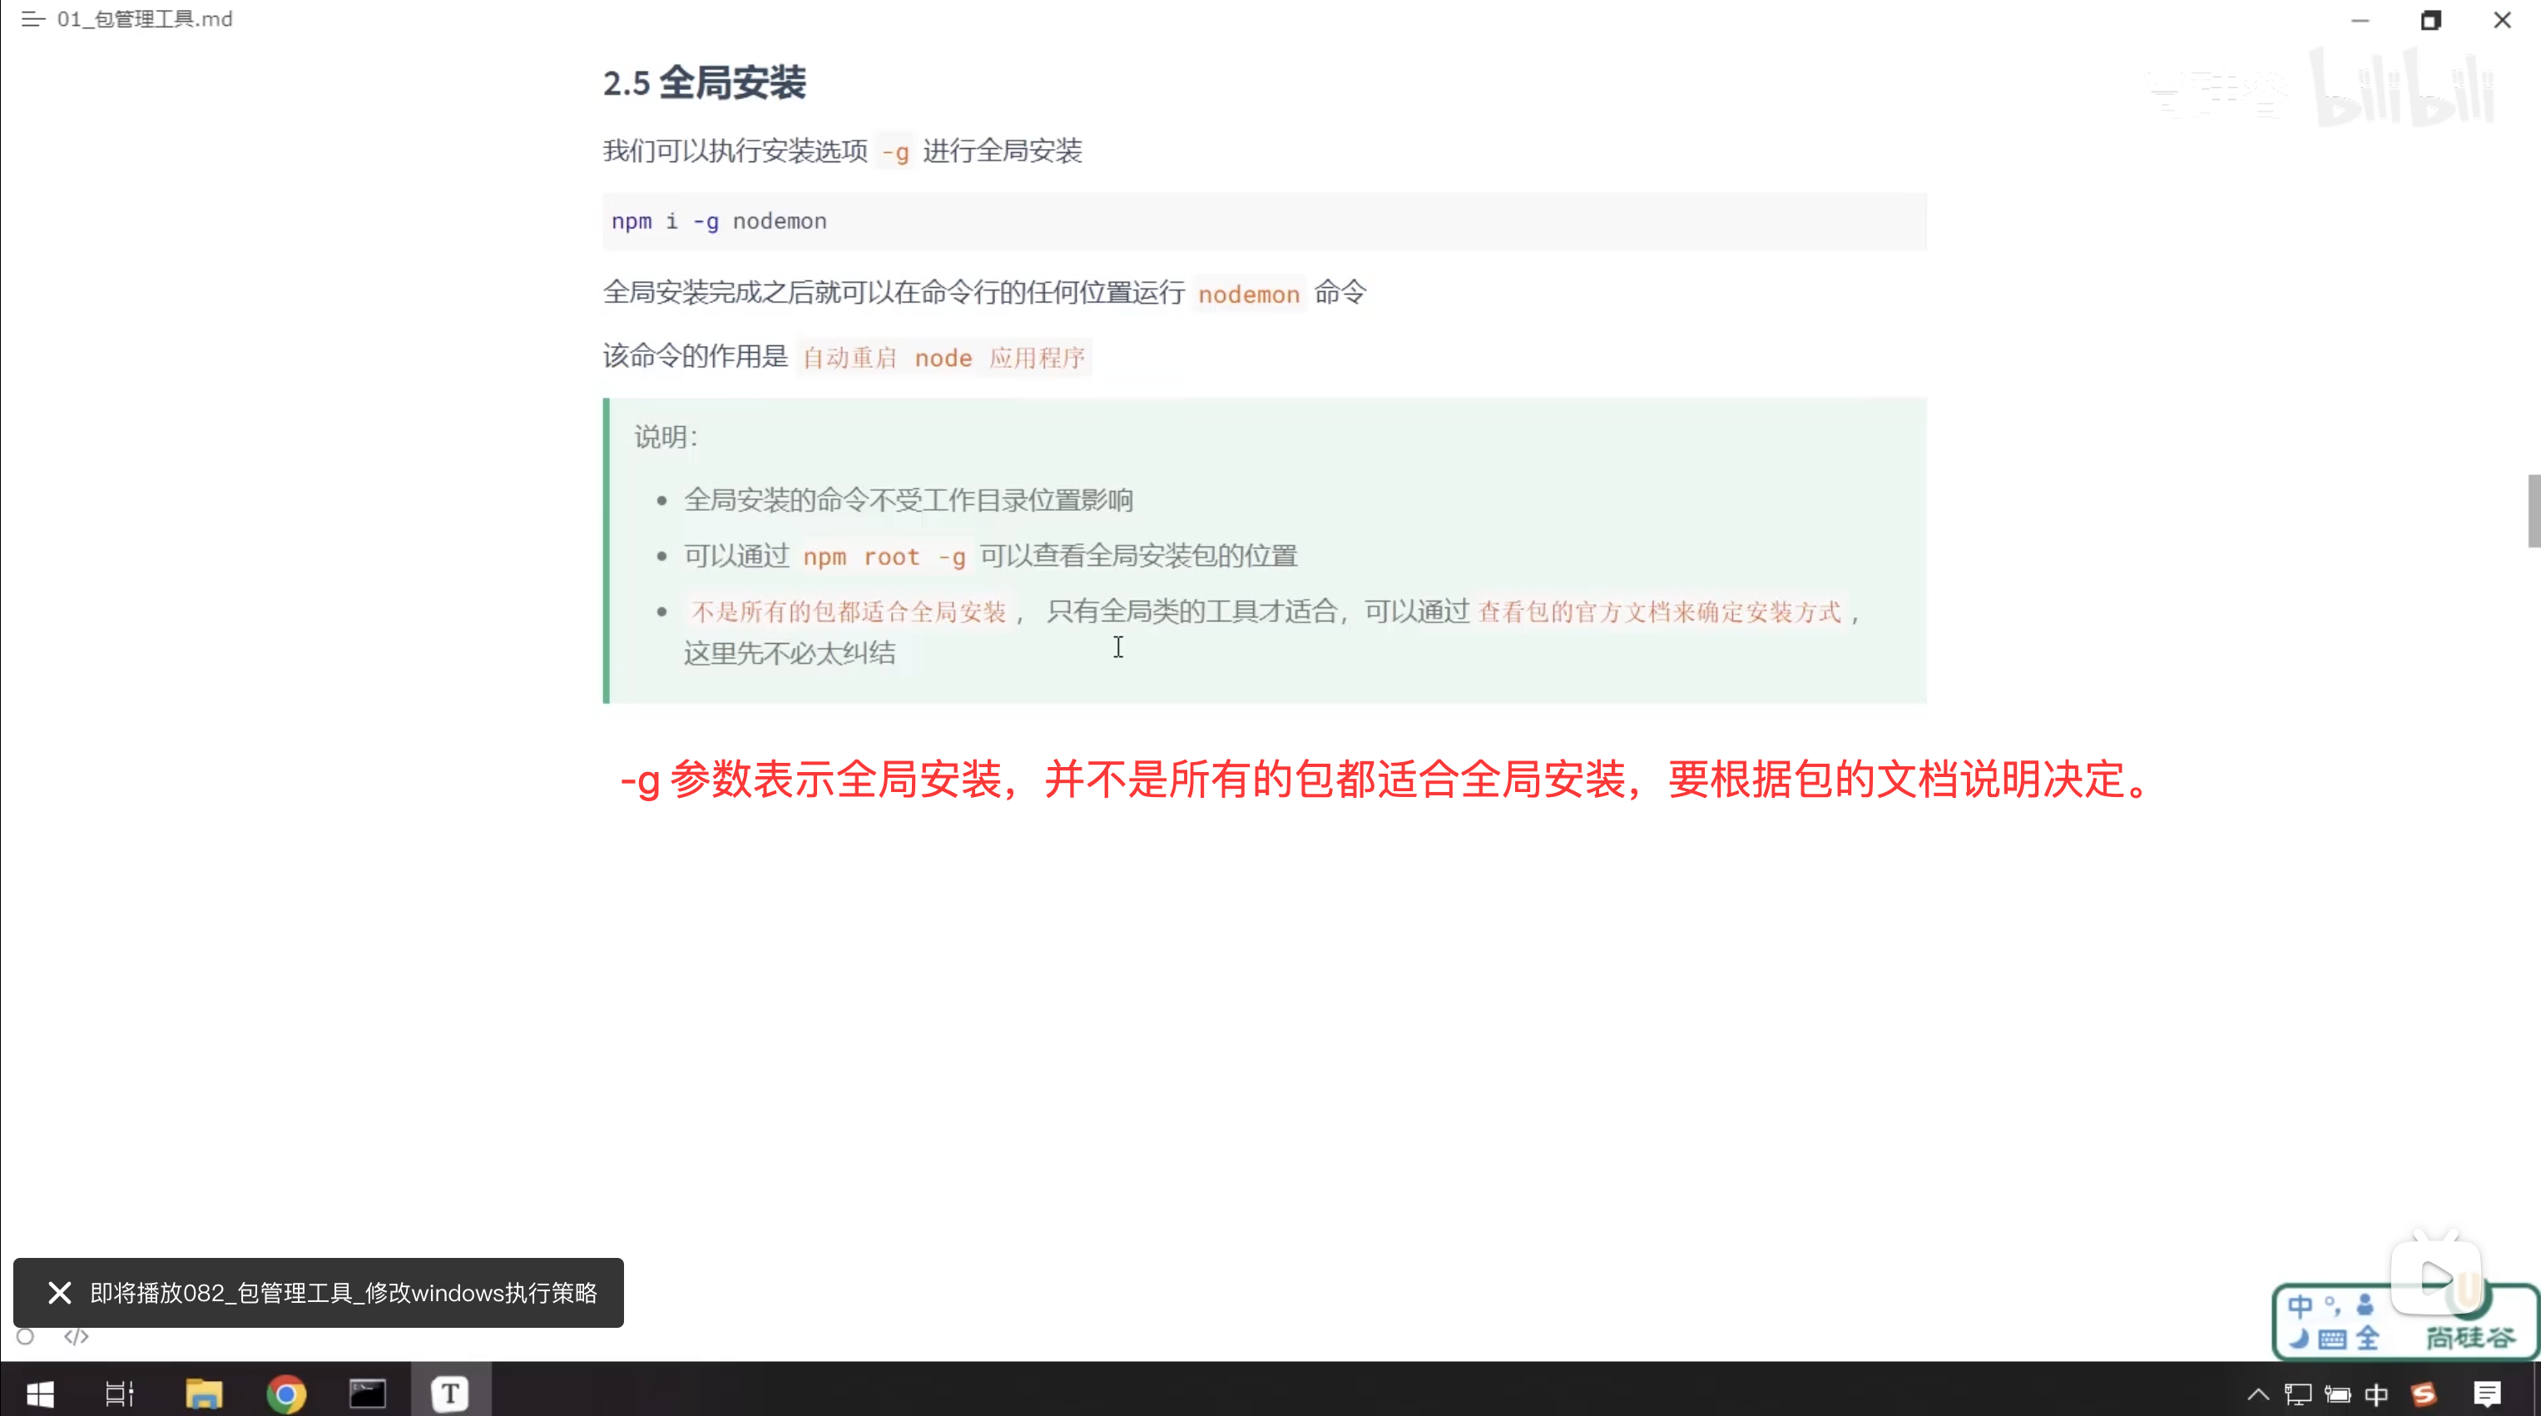Open the Windows Action Center notifications
The width and height of the screenshot is (2541, 1416).
point(2487,1394)
